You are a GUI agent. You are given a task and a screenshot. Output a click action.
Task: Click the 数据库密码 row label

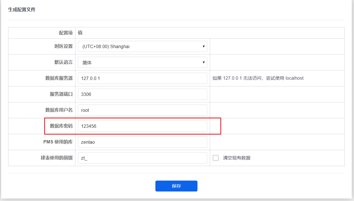(x=61, y=126)
